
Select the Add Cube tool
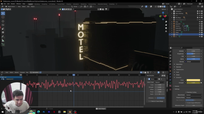pos(3,45)
